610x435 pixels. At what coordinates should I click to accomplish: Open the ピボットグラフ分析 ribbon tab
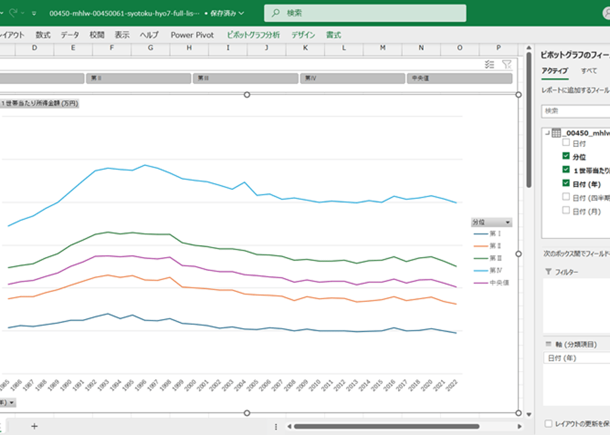[x=254, y=35]
